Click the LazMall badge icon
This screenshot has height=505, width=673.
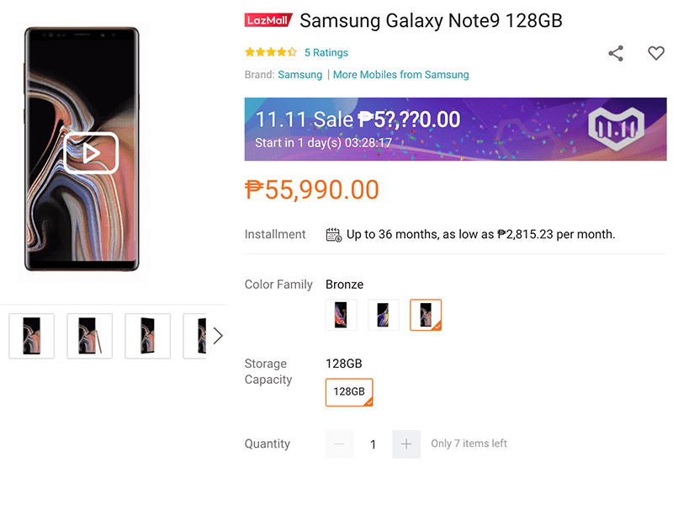click(268, 20)
